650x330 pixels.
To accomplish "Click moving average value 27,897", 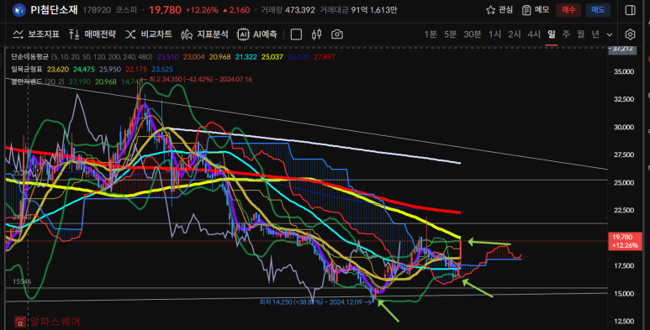I will tap(325, 57).
